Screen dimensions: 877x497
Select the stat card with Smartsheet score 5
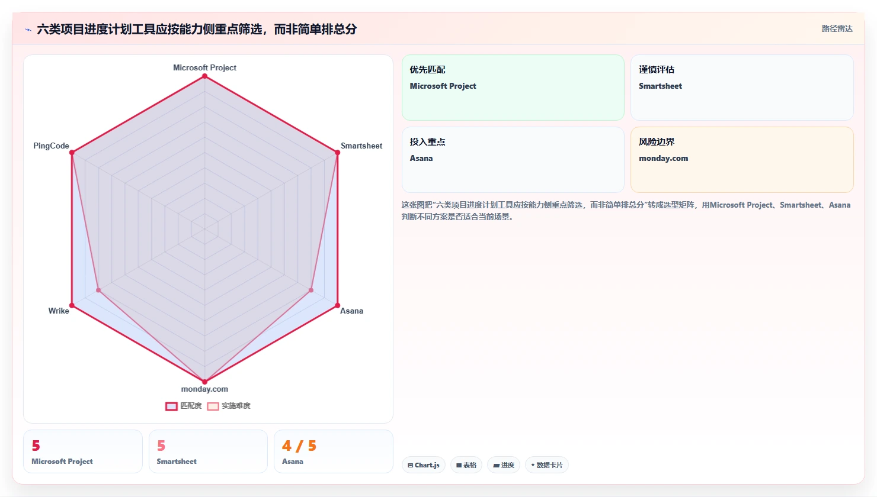click(x=208, y=451)
